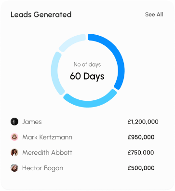The image size is (175, 191).
Task: Click the Leads Generated heading
Action: pyautogui.click(x=41, y=14)
